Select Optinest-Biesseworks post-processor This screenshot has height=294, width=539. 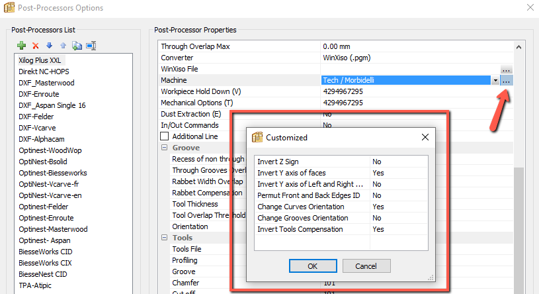tap(53, 173)
